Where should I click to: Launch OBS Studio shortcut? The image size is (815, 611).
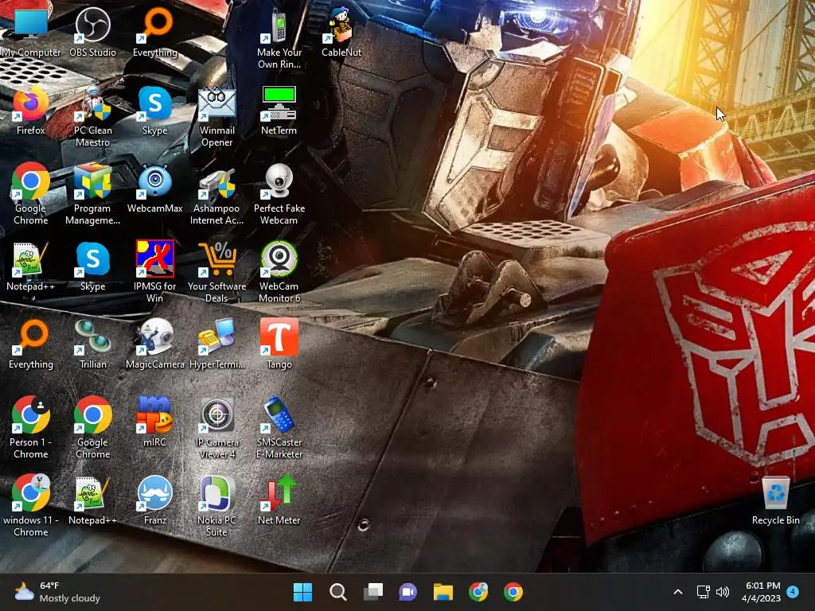click(x=92, y=32)
